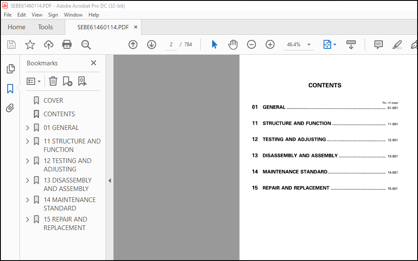Image resolution: width=418 pixels, height=261 pixels.
Task: Click STRUCTURE AND FUNCTION contents entry
Action: 297,123
